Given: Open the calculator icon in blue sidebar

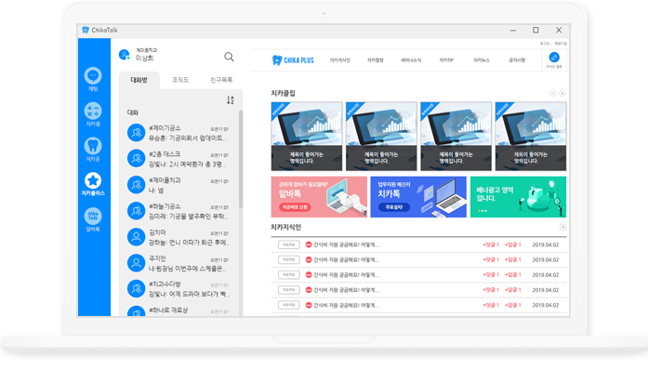Looking at the screenshot, I should pos(93,111).
